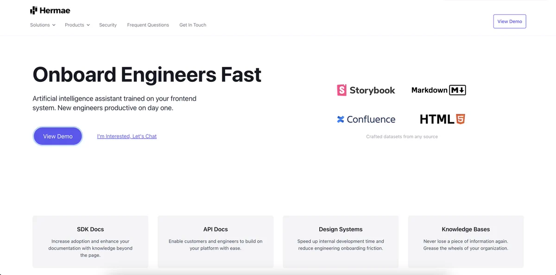This screenshot has height=275, width=556.
Task: Click the Crafted datasets from any source caption
Action: click(402, 136)
